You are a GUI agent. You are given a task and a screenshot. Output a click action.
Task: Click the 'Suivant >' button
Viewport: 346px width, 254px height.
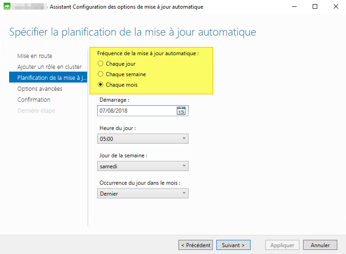tap(233, 245)
